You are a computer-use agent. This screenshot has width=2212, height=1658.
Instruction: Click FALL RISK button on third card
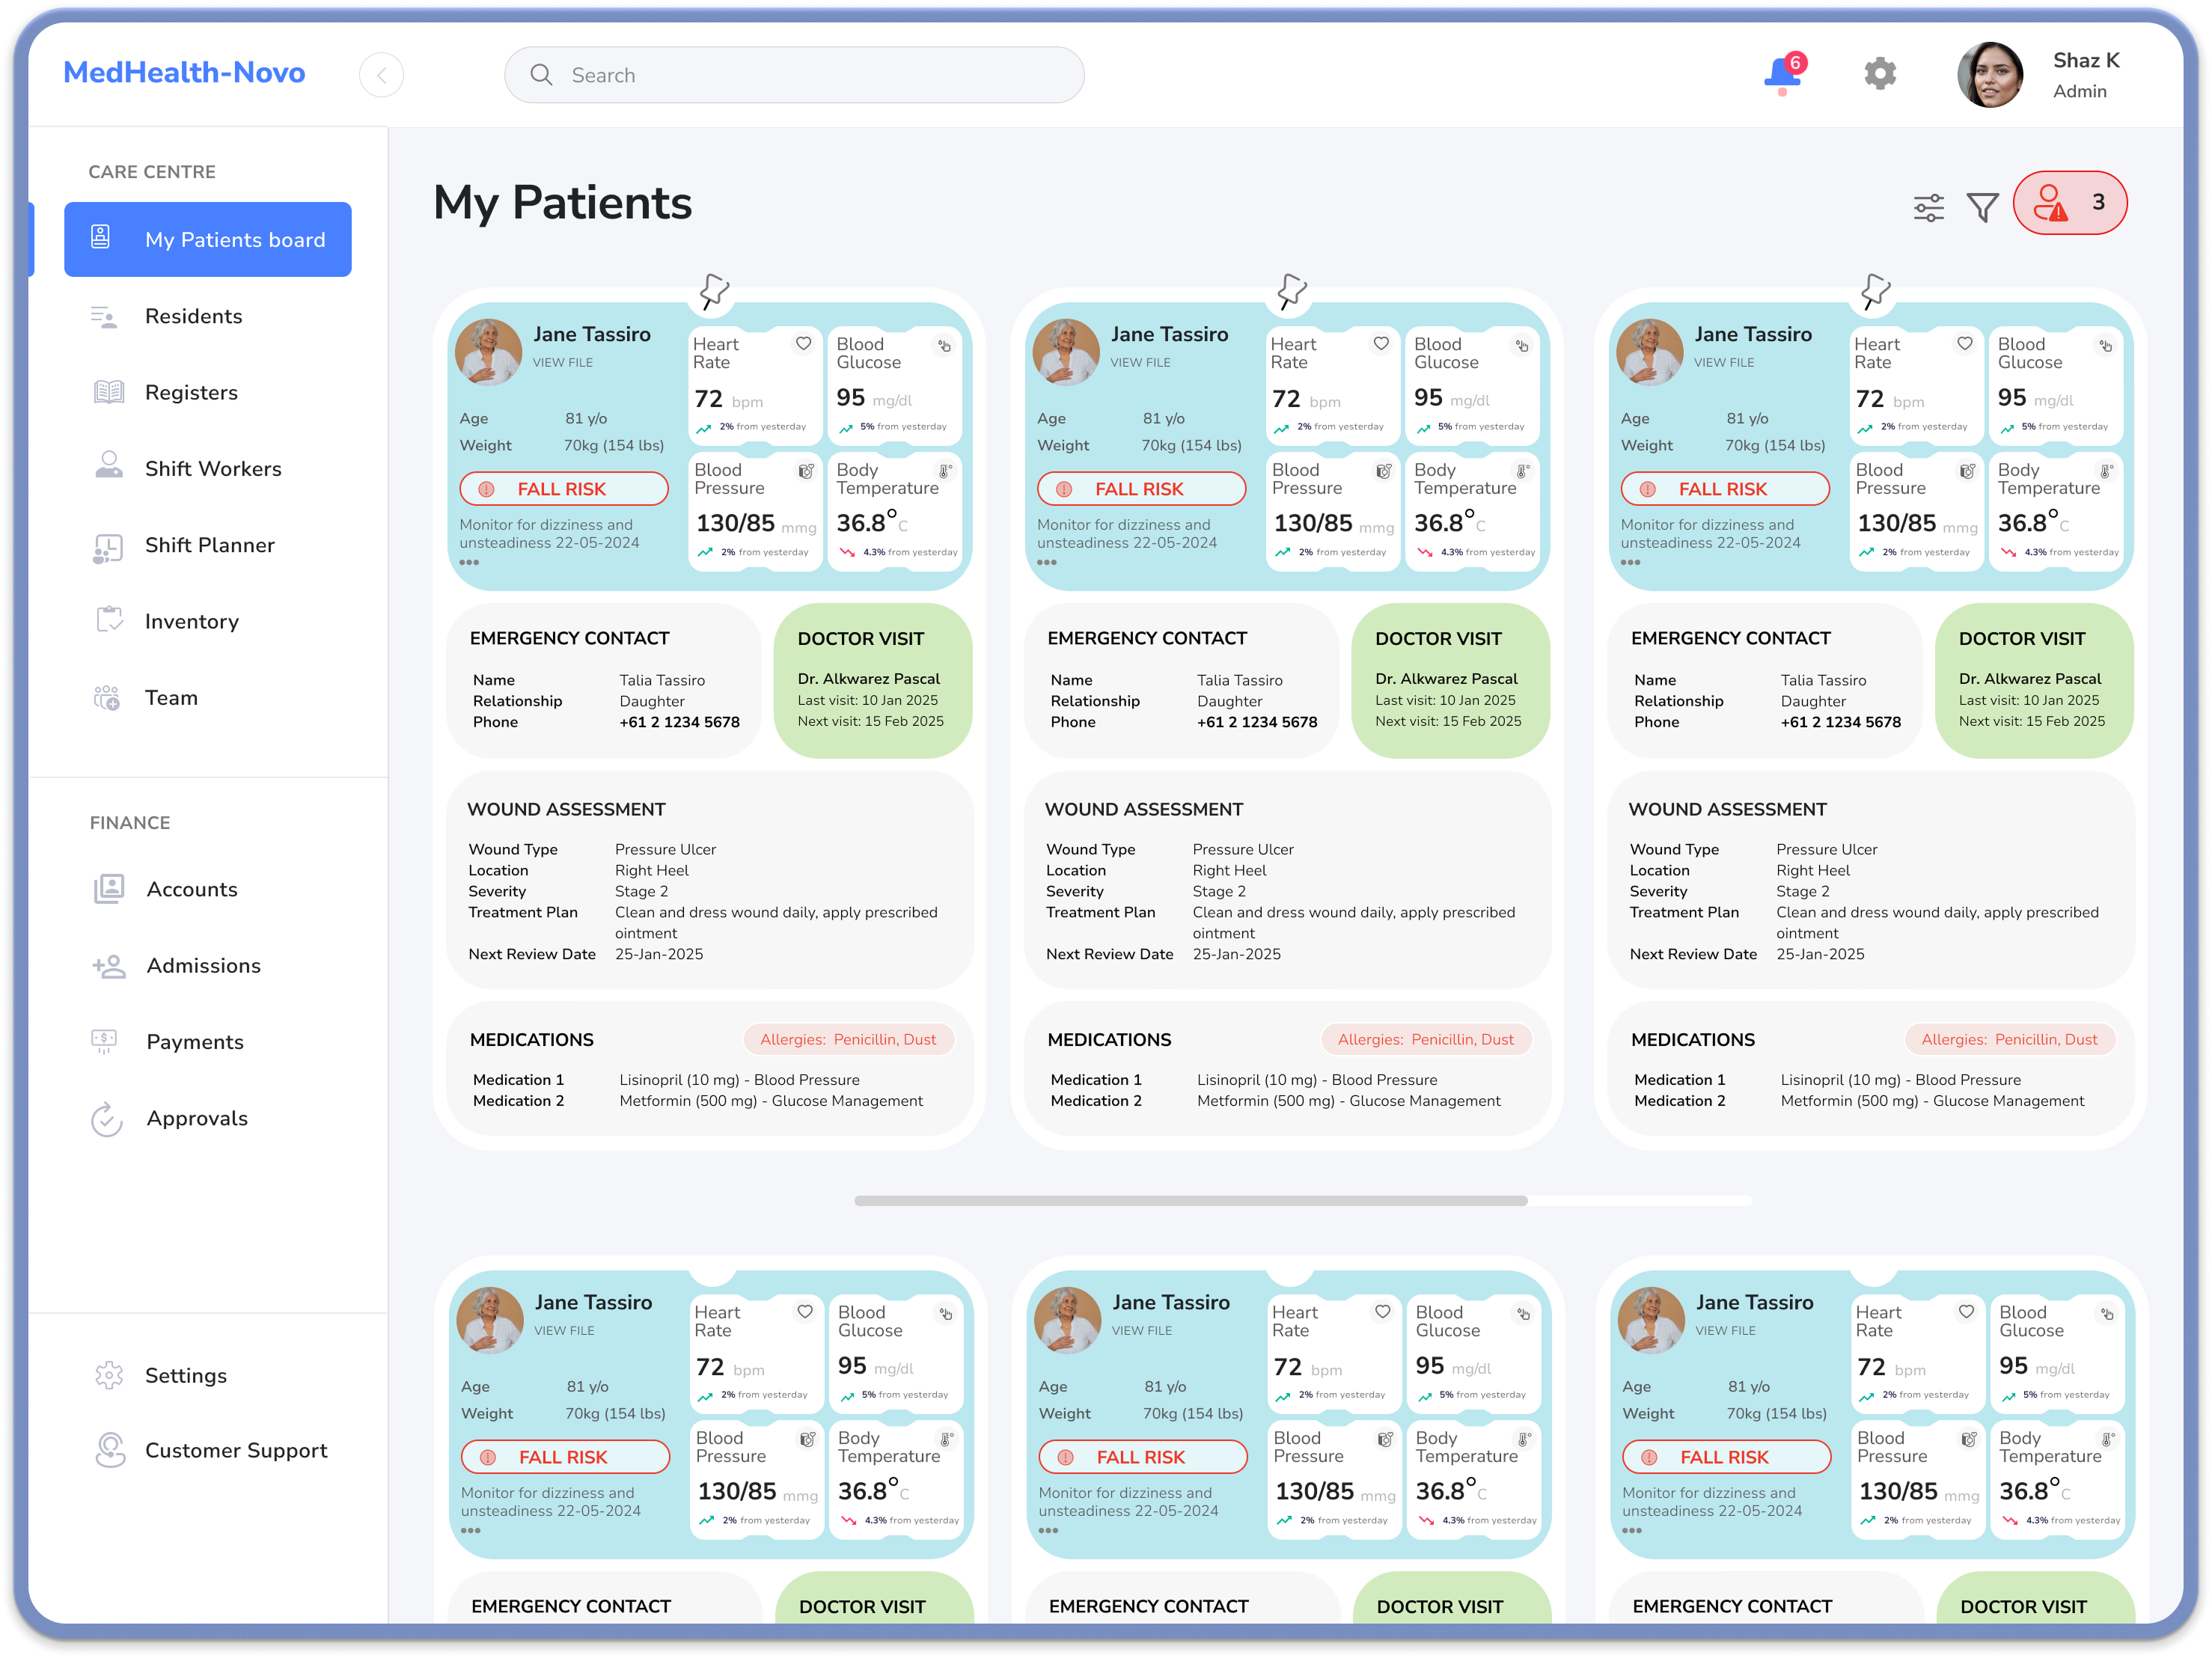[1723, 489]
